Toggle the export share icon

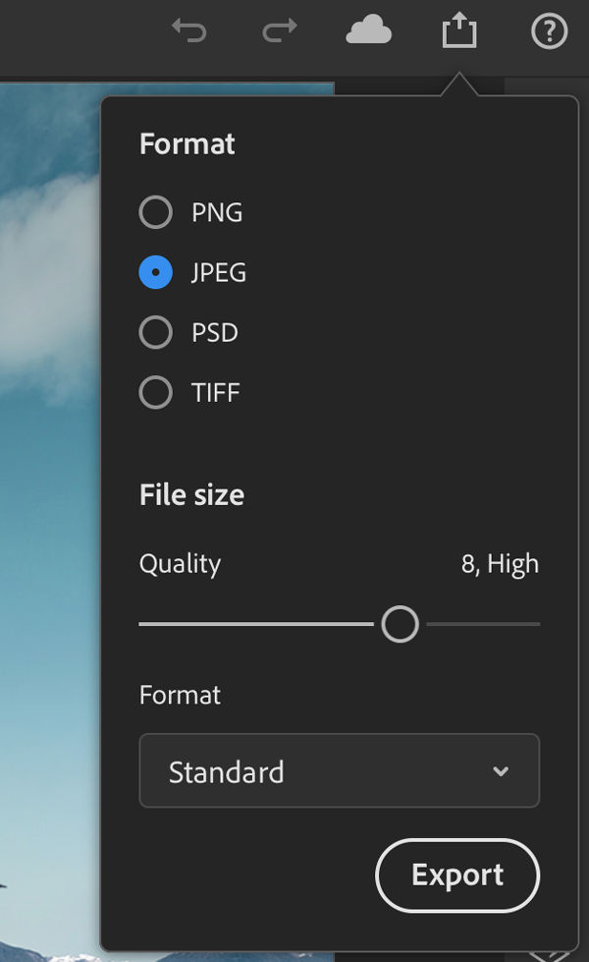[458, 31]
